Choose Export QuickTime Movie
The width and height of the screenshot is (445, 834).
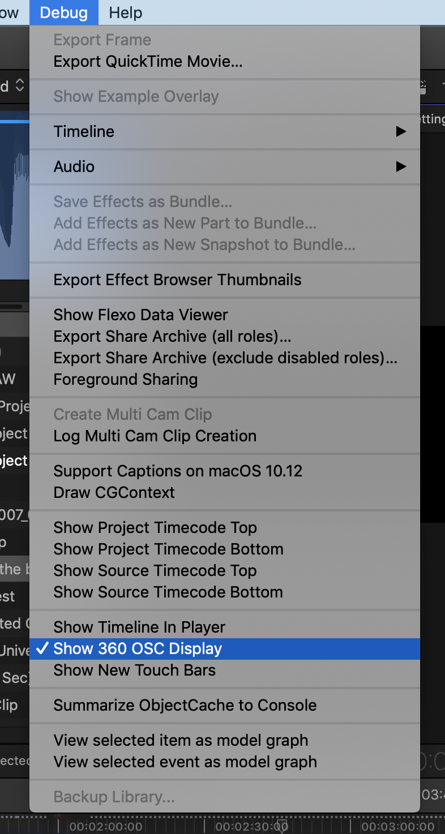(148, 61)
